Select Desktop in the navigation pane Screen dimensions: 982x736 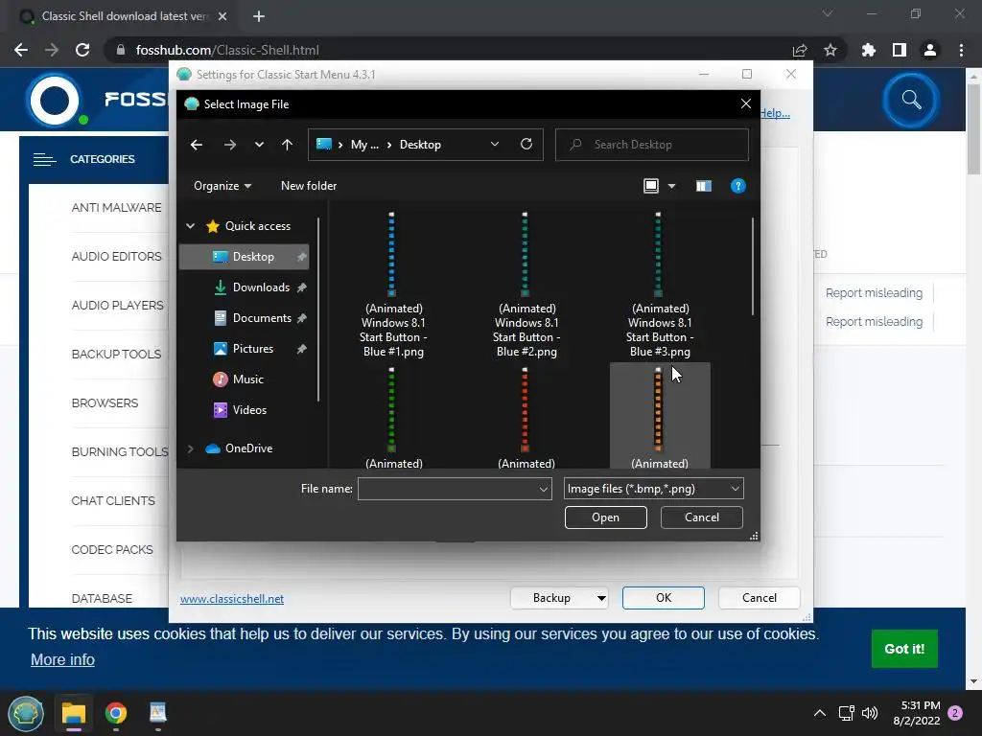click(244, 257)
